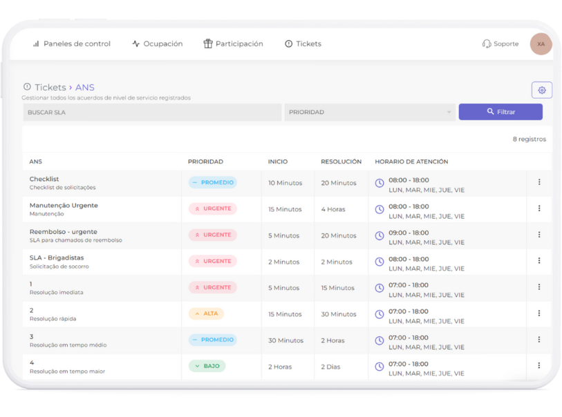Click the URGENTE badge on Reembolso - urgente
562x417 pixels.
coord(212,235)
